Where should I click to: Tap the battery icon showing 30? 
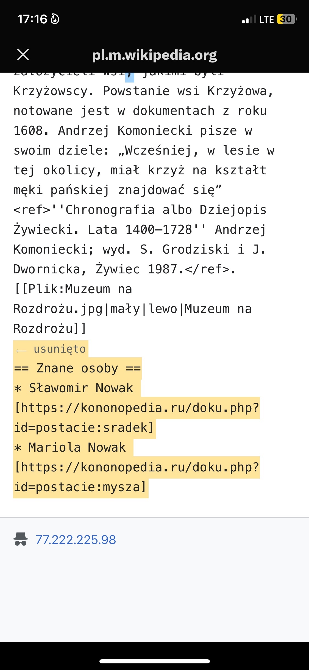click(x=287, y=19)
